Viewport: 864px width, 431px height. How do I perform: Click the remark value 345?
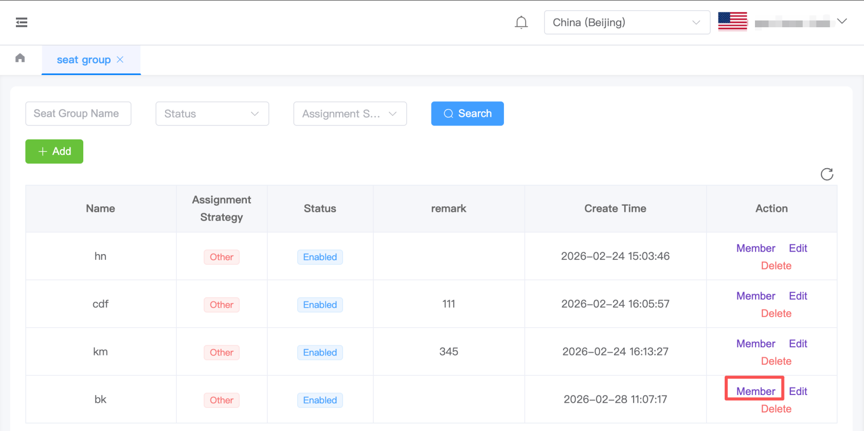[449, 352]
